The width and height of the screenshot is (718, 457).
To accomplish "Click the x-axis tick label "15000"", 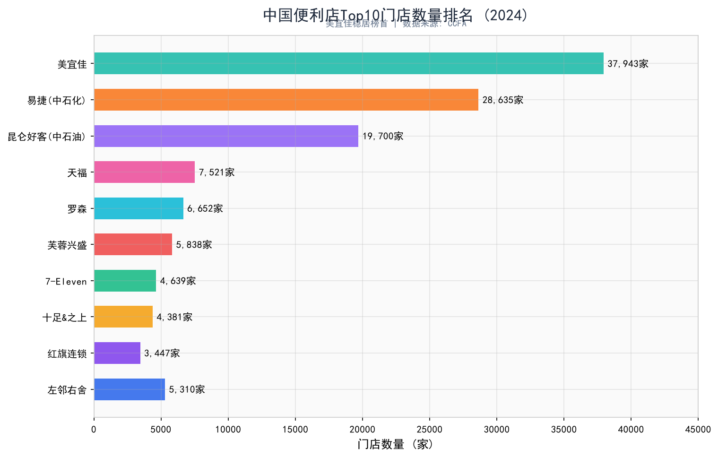I will 295,429.
